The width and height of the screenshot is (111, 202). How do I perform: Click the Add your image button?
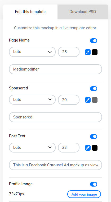pos(84,194)
